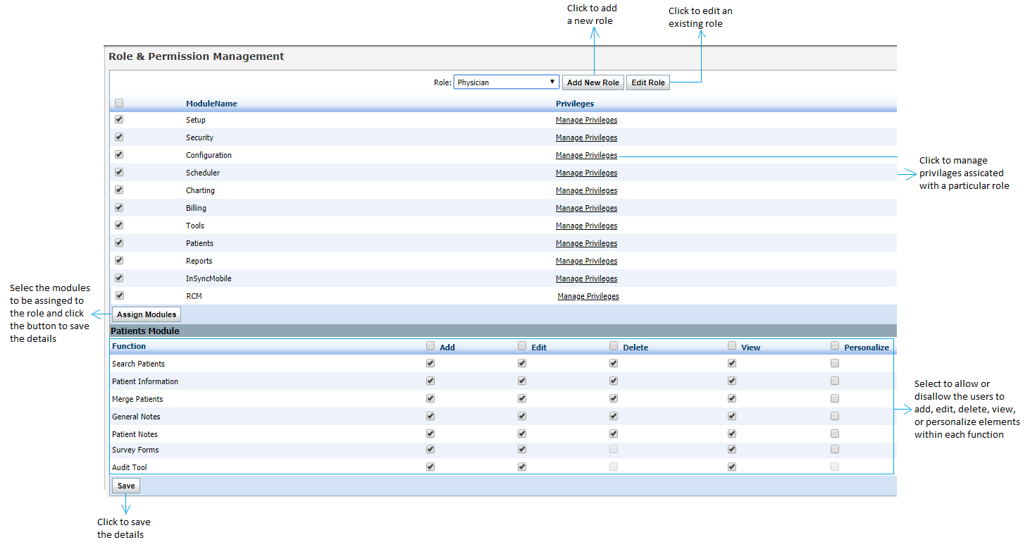Toggle Edit permission for Patient Notes

click(522, 434)
